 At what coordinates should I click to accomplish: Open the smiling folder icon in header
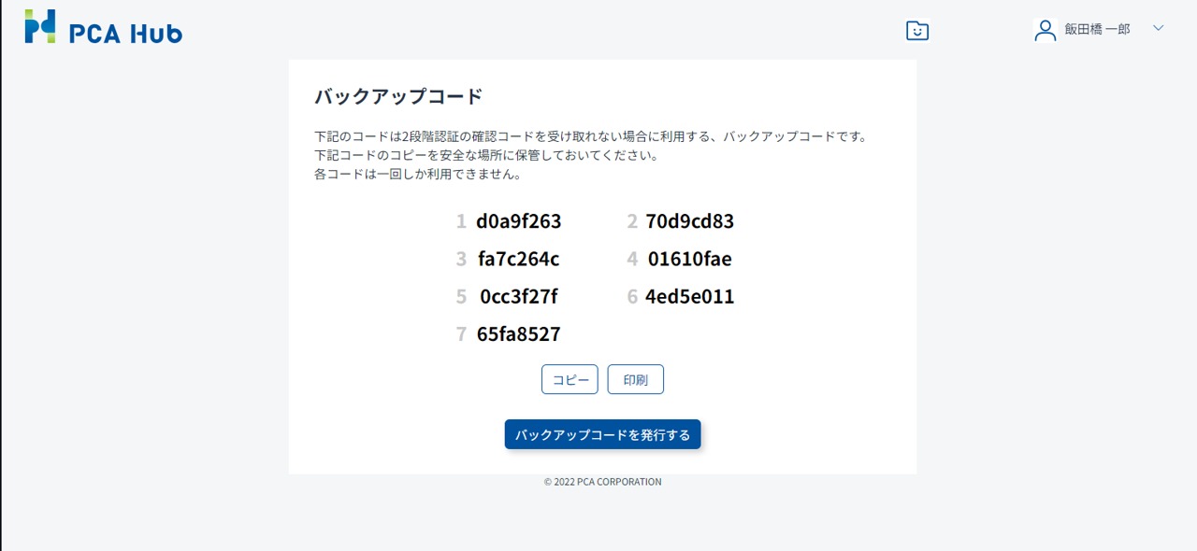pyautogui.click(x=917, y=31)
